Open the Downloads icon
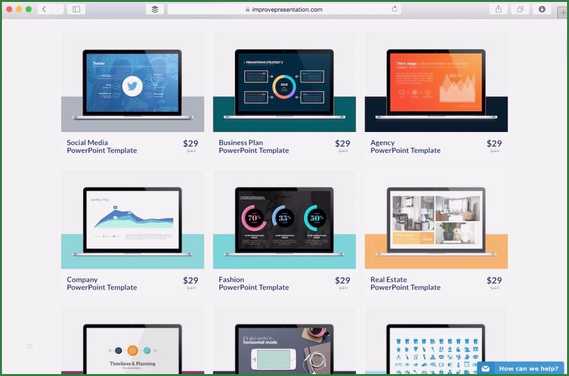Image resolution: width=569 pixels, height=376 pixels. tap(542, 9)
